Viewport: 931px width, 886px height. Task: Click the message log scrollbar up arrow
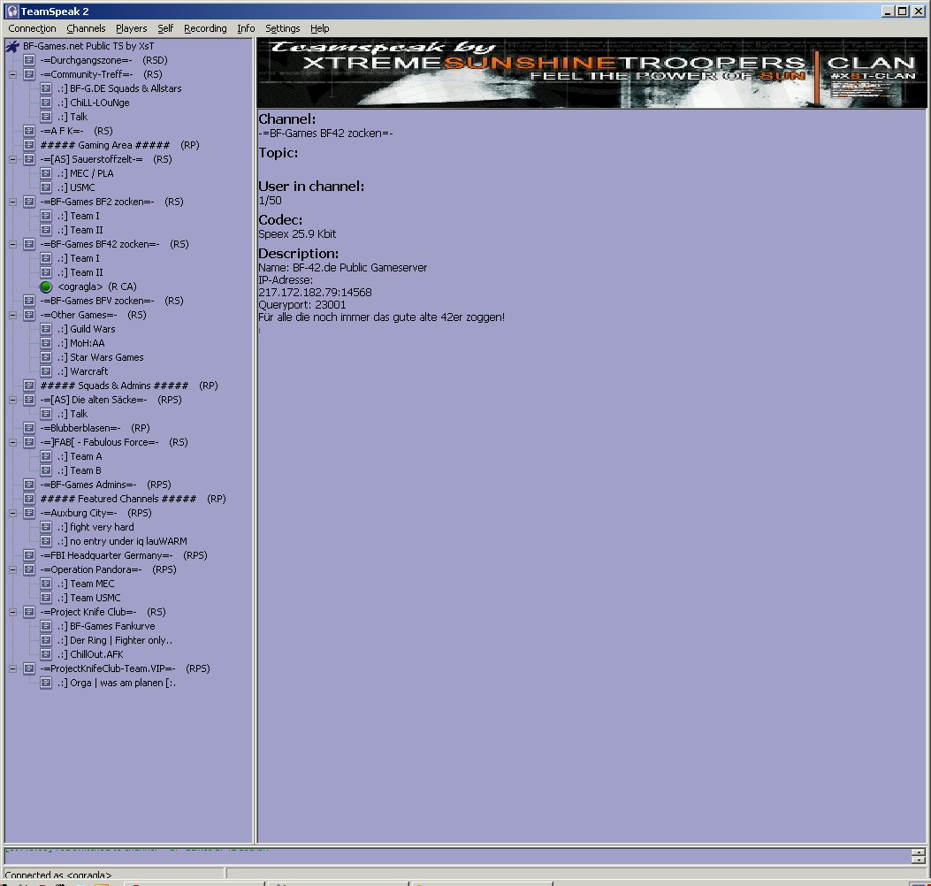click(918, 852)
